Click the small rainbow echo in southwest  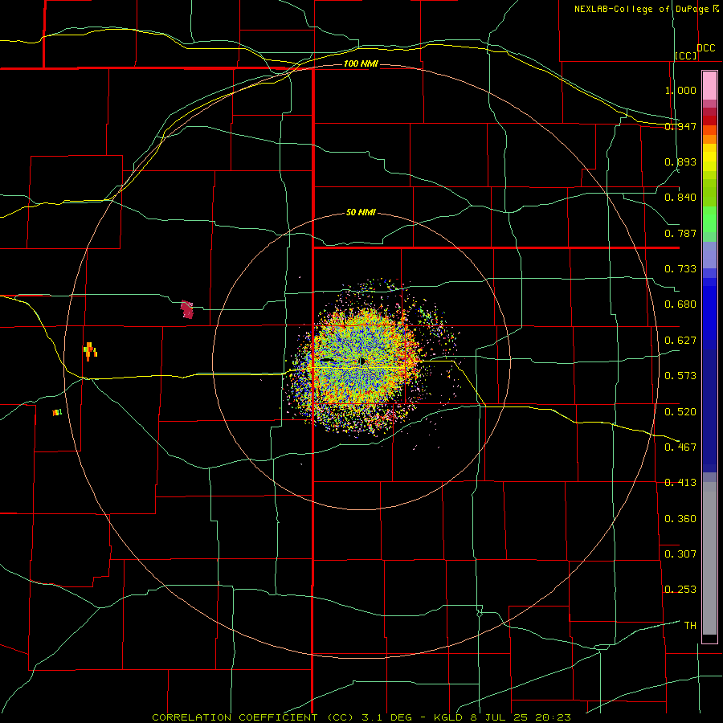click(57, 412)
